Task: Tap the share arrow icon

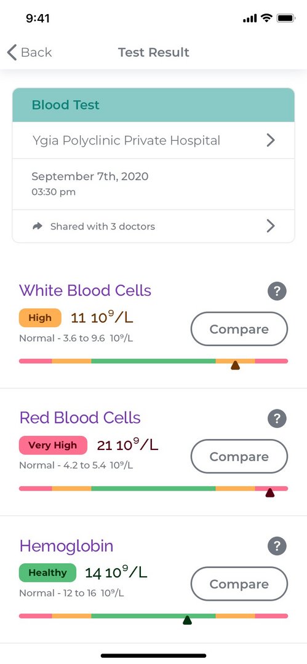Action: coord(38,226)
